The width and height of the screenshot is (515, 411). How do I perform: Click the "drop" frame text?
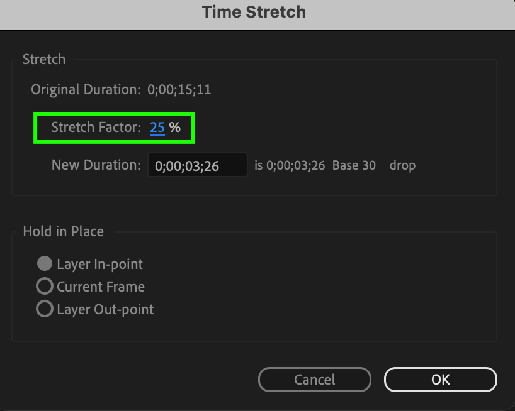tap(402, 166)
